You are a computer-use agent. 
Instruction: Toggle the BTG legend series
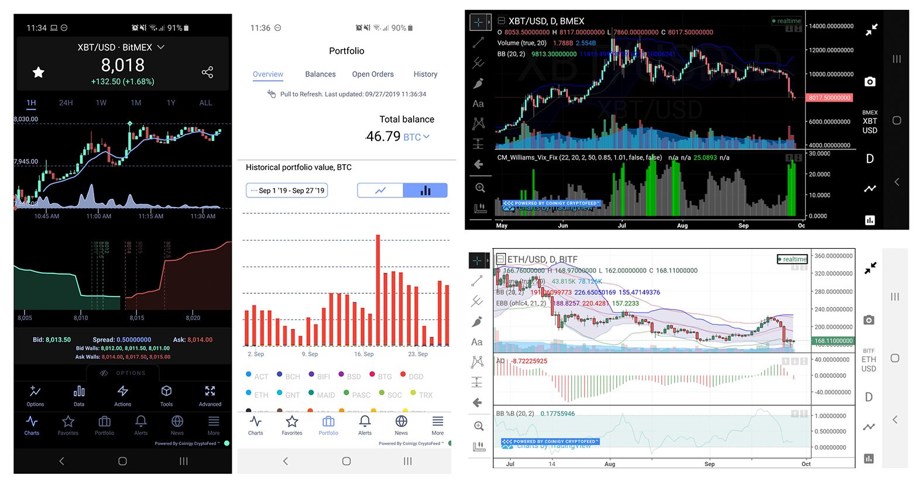click(x=381, y=376)
